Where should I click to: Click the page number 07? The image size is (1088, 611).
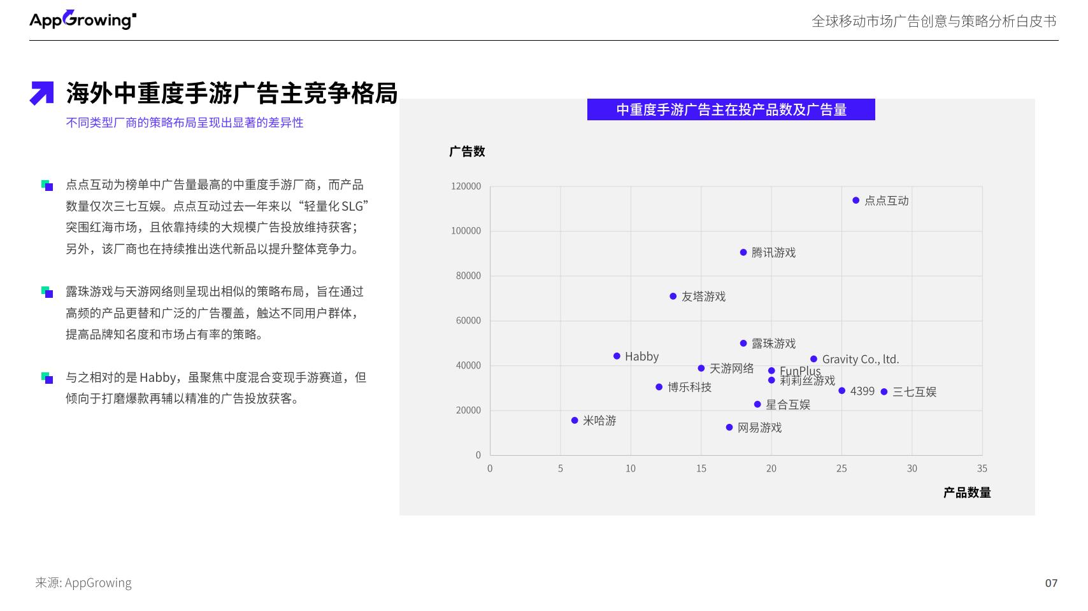pos(1051,583)
